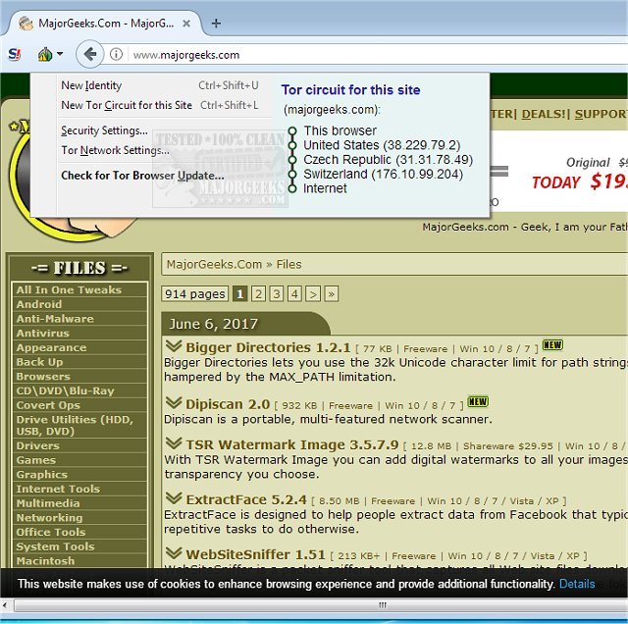
Task: Expand chevron beside WebSiteSniffer 1.51
Action: tap(174, 552)
